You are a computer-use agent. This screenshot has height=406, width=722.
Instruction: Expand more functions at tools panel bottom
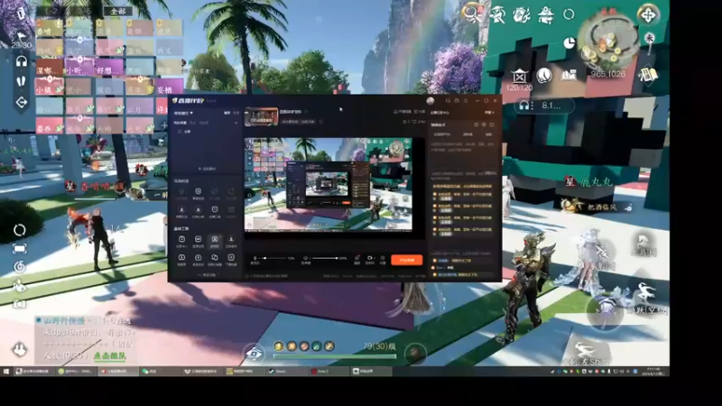[207, 275]
